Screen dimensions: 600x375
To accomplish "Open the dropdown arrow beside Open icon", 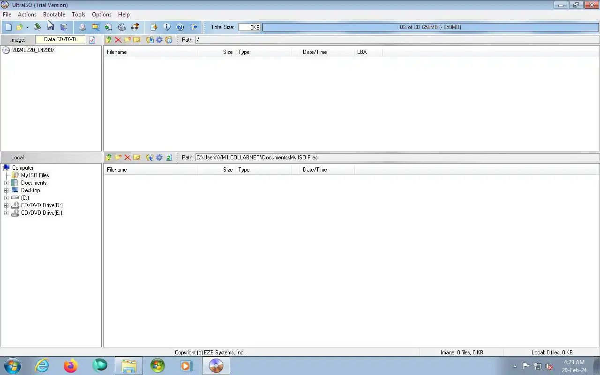I will point(27,27).
